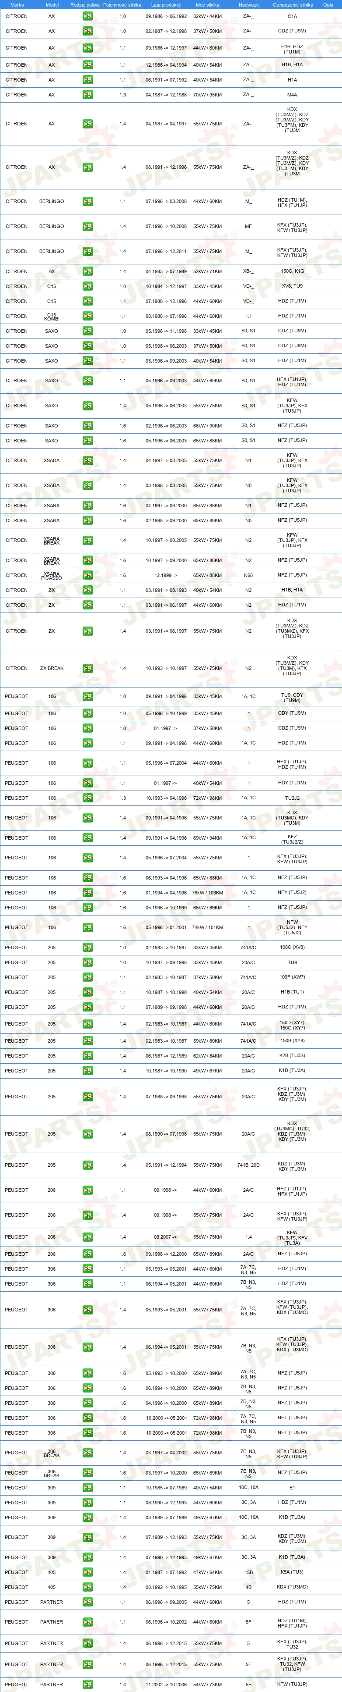This screenshot has height=1692, width=342.
Task: Click the fuel icon in the Peugeot 206 03.2007 row
Action: (87, 1237)
